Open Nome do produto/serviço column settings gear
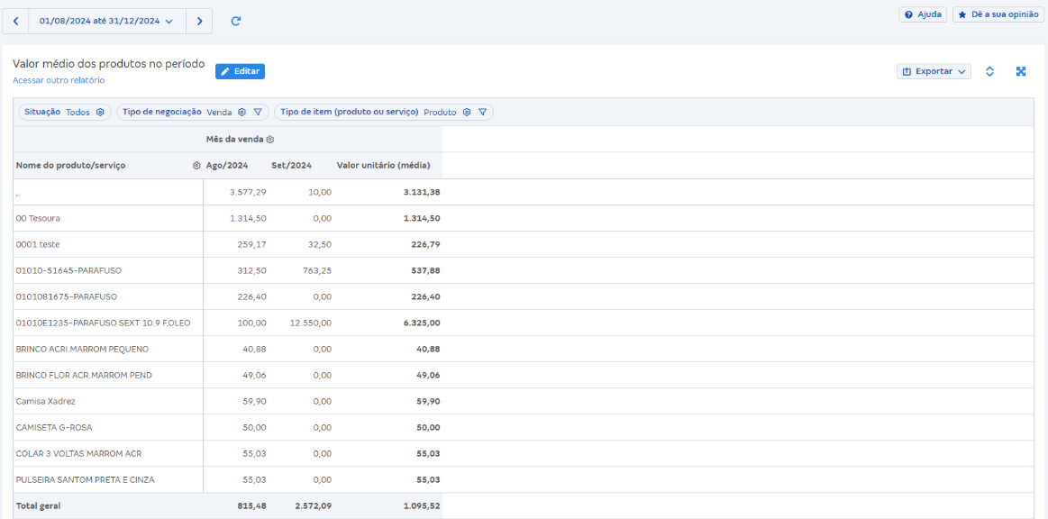 (196, 166)
